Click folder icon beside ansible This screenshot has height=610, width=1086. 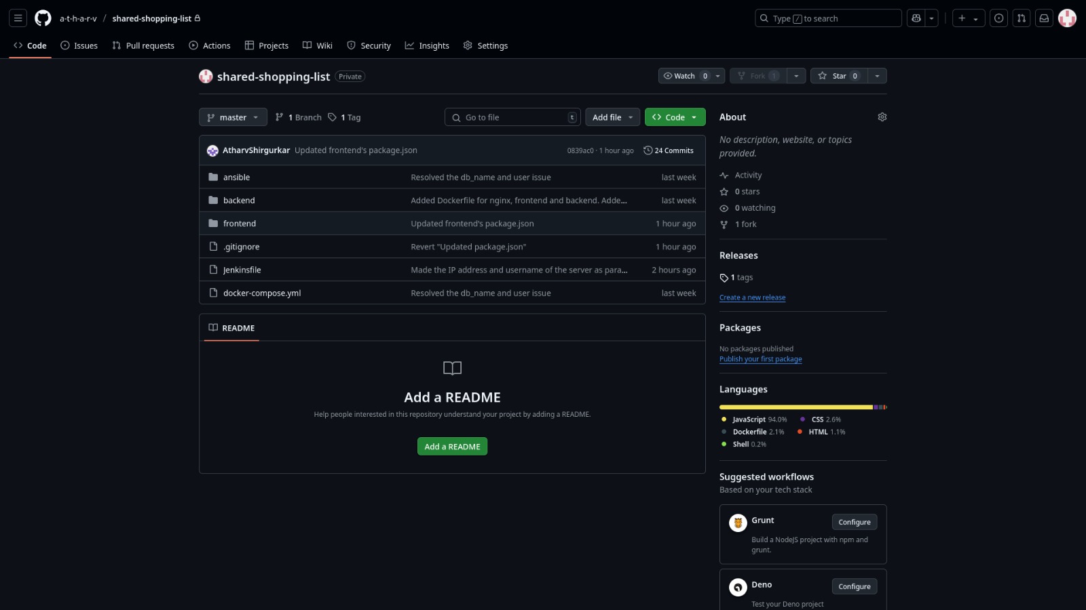pos(213,177)
